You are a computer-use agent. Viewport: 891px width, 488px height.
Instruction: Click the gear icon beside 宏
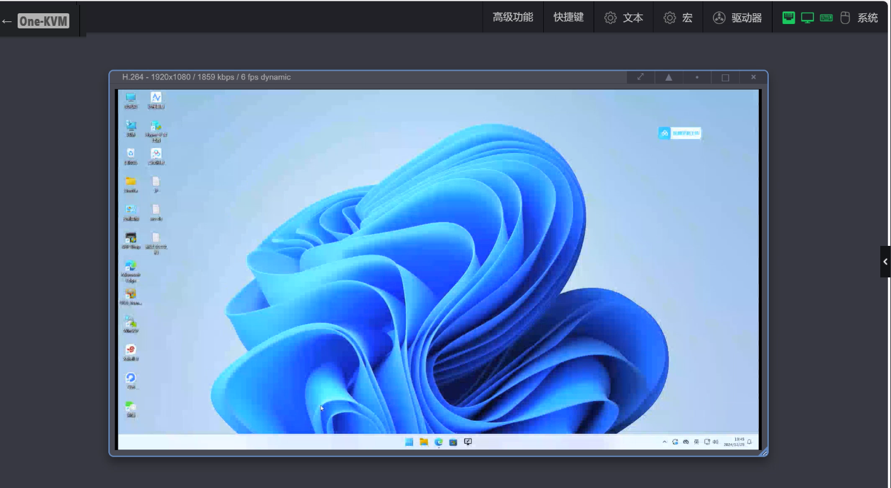point(670,18)
